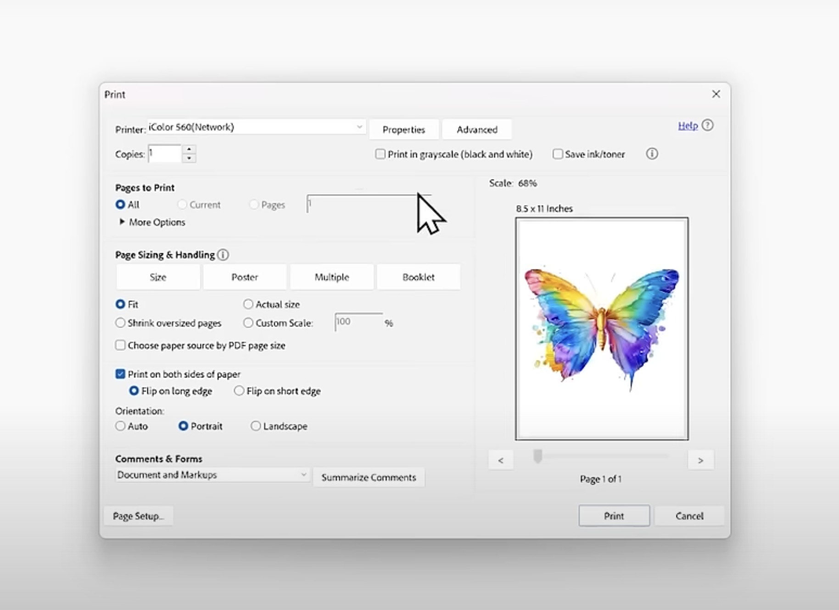
Task: Click the Copies input field
Action: point(164,154)
